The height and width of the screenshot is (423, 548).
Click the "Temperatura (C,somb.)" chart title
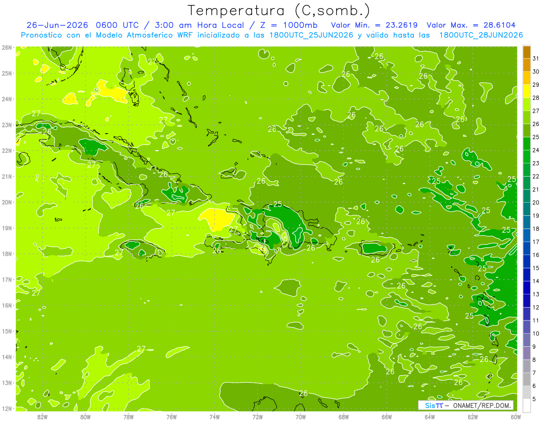(x=279, y=11)
